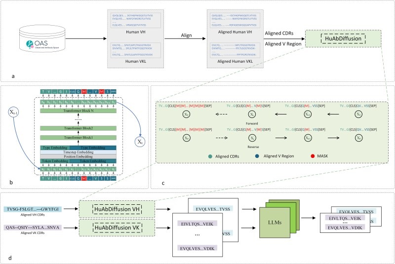Click the 'Transformer Block2' bar

[79, 128]
